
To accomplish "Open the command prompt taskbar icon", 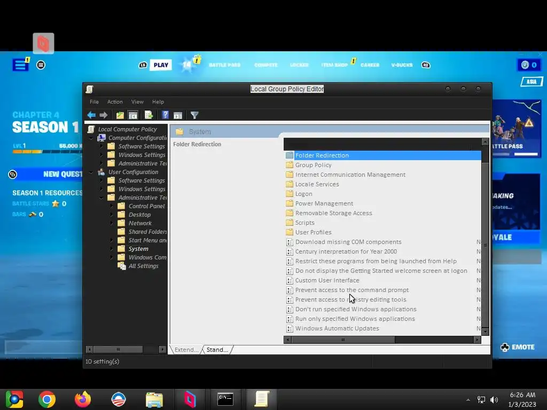I will [225, 399].
